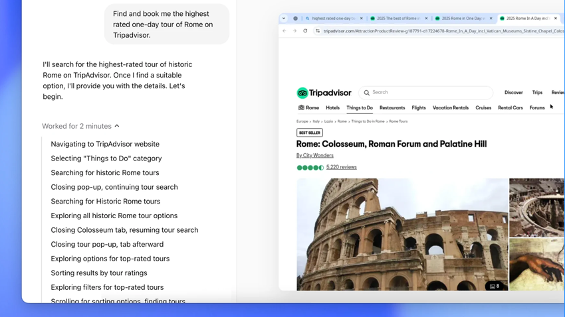Click 'Things to Do in Rome' breadcrumb
The width and height of the screenshot is (565, 317).
(368, 121)
